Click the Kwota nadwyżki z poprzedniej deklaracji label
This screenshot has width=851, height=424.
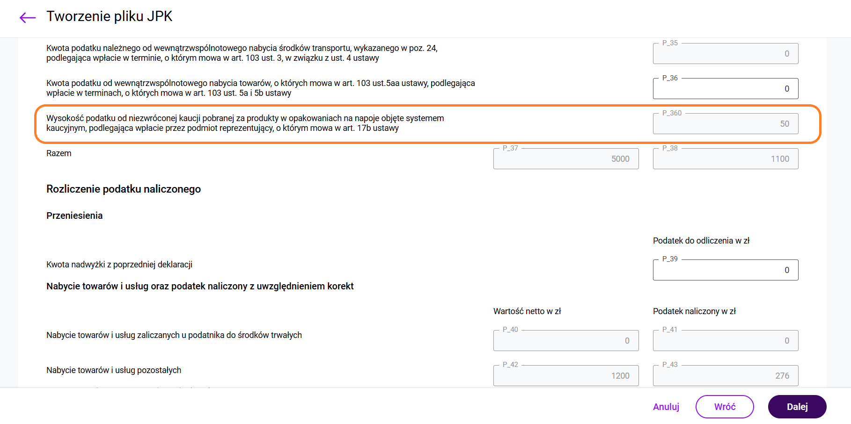pos(119,265)
